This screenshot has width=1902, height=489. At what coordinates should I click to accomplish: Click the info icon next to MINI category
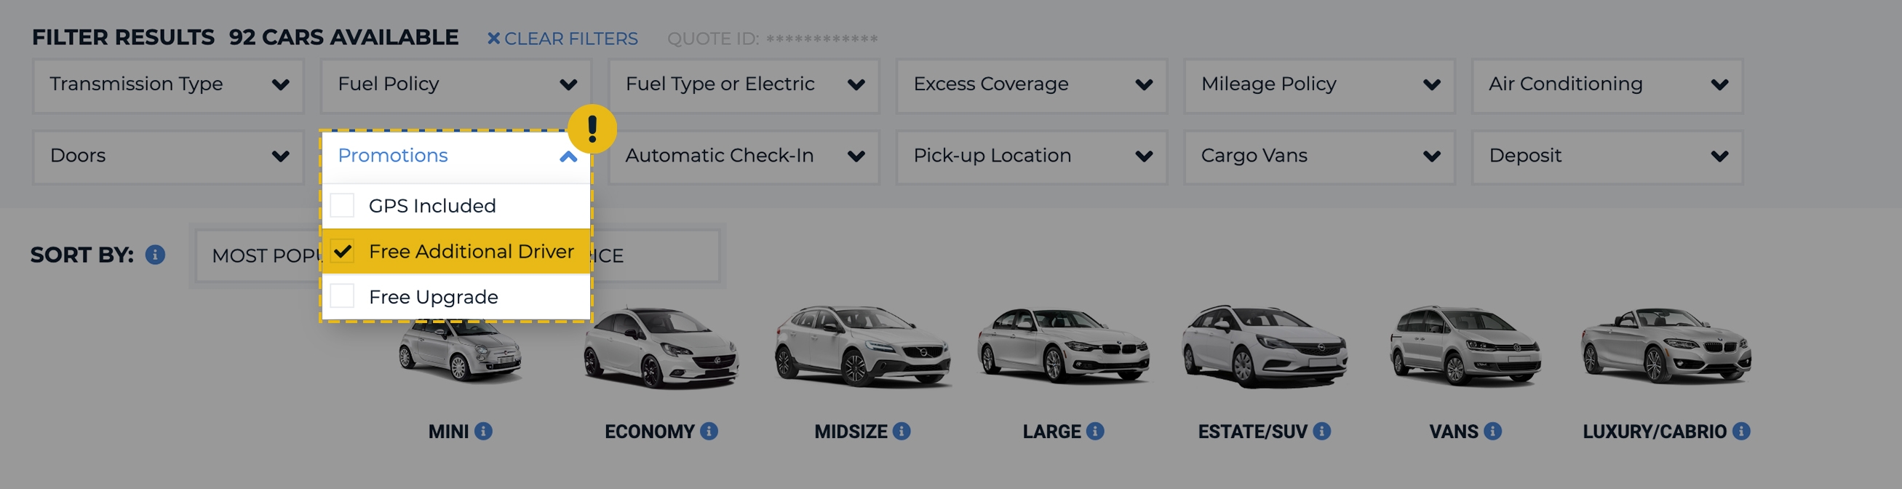[485, 431]
